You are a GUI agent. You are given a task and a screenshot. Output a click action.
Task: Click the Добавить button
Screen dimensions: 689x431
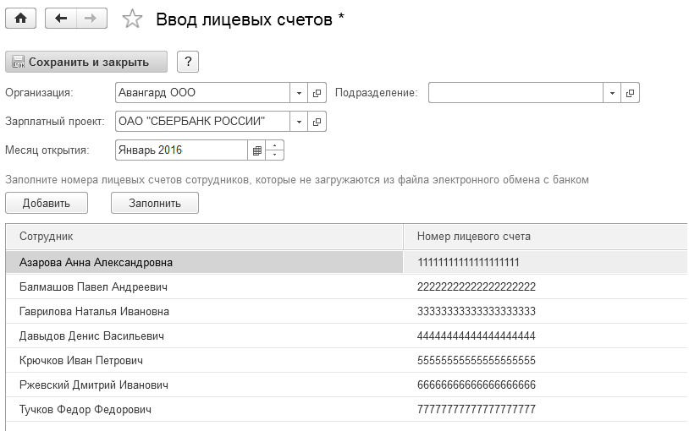tap(47, 203)
